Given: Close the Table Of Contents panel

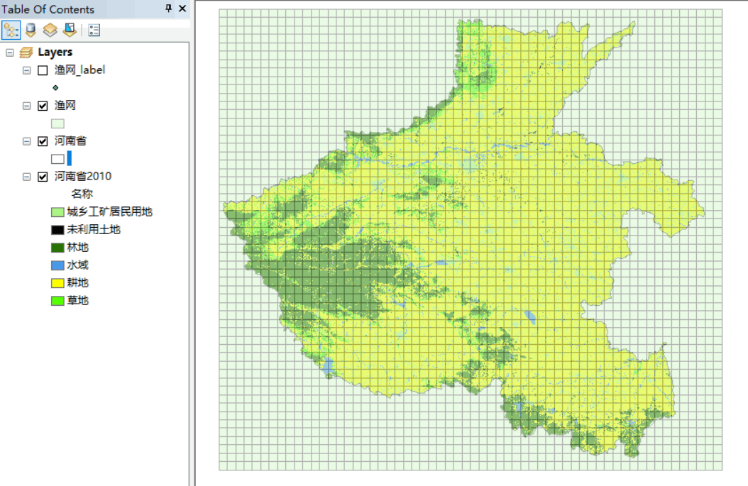Looking at the screenshot, I should click(182, 9).
